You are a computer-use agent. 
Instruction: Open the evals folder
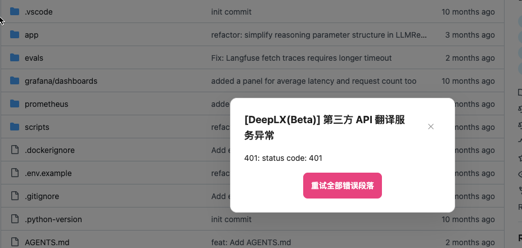click(x=34, y=58)
